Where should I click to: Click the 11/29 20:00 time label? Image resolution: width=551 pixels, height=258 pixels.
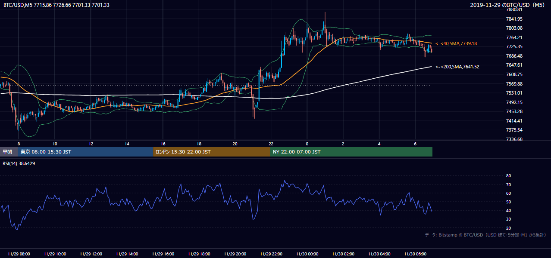235,254
